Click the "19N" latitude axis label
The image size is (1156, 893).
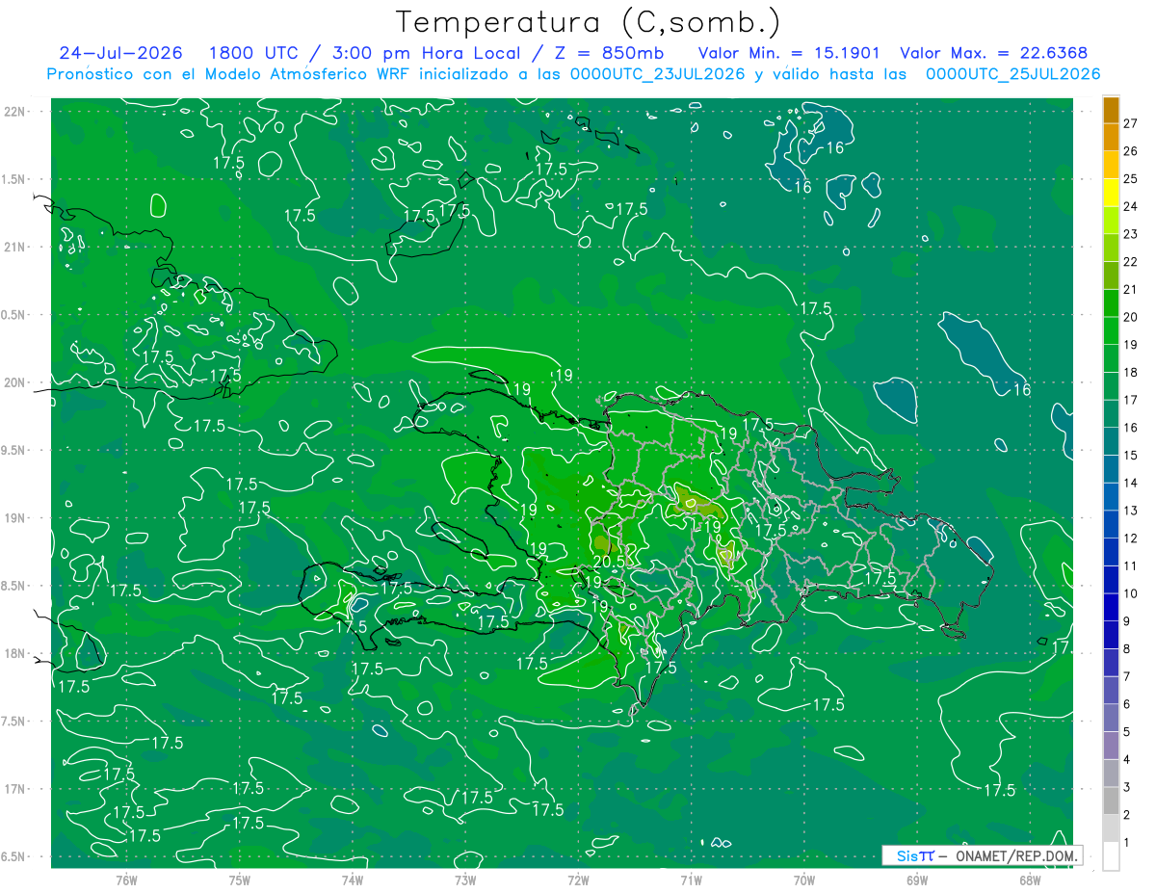point(14,517)
